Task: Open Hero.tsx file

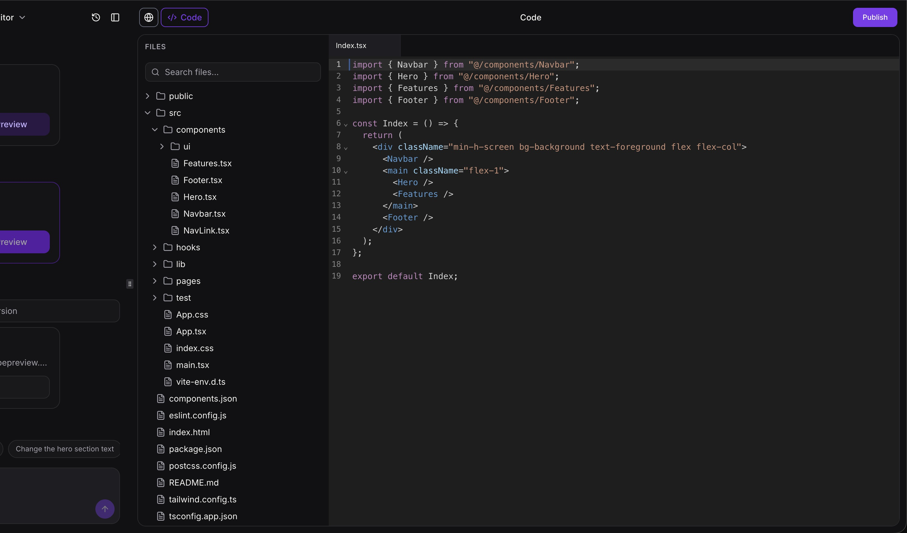Action: pyautogui.click(x=200, y=197)
